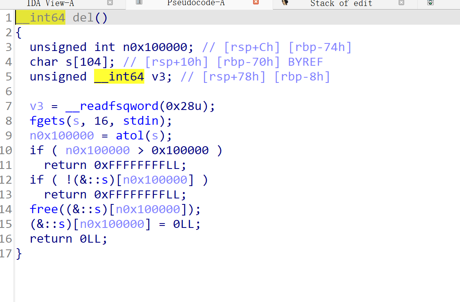Viewport: 460px width, 302px height.
Task: Select n0x100000 in the unsigned int declaration
Action: (x=155, y=47)
